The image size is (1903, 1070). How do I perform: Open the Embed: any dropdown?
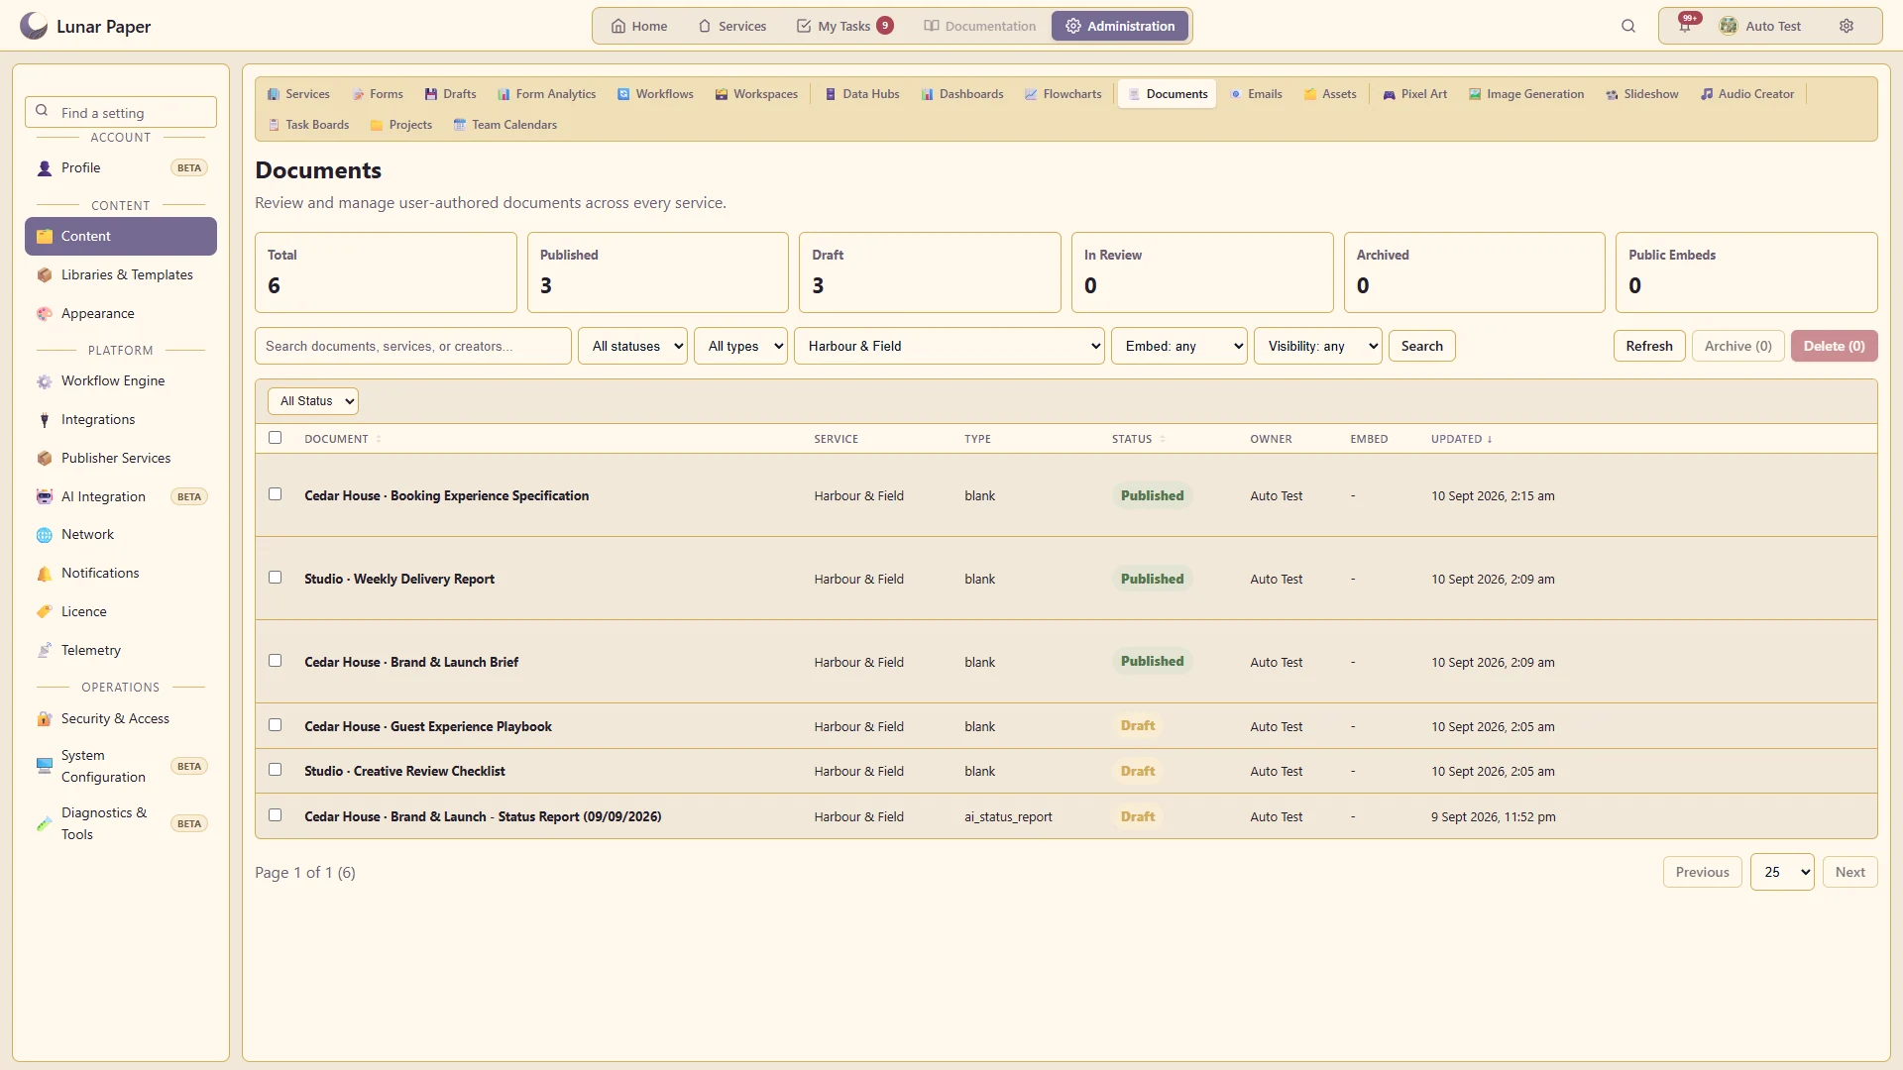point(1179,346)
